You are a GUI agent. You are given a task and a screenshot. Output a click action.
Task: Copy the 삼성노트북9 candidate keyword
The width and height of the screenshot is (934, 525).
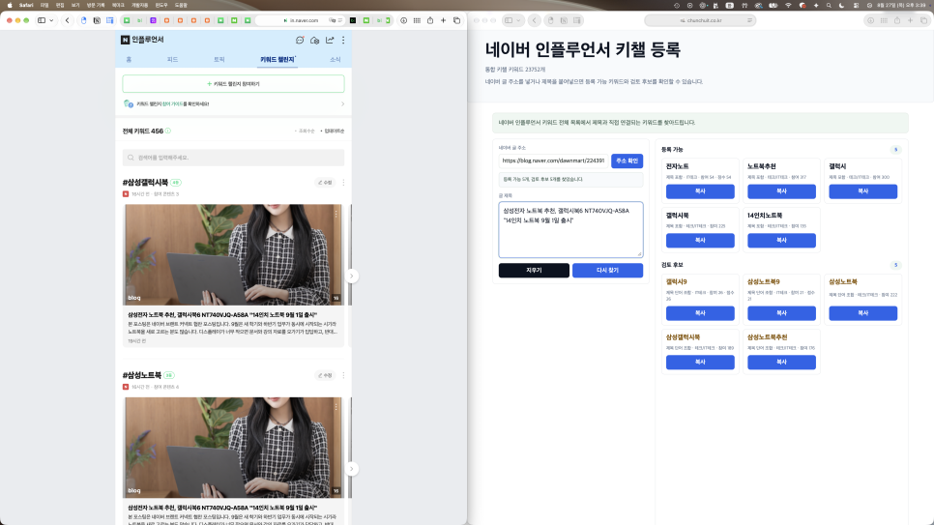[x=781, y=313]
